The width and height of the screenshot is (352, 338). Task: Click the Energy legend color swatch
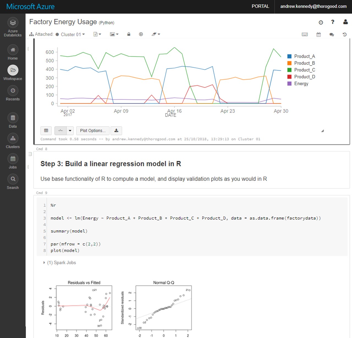(x=289, y=84)
